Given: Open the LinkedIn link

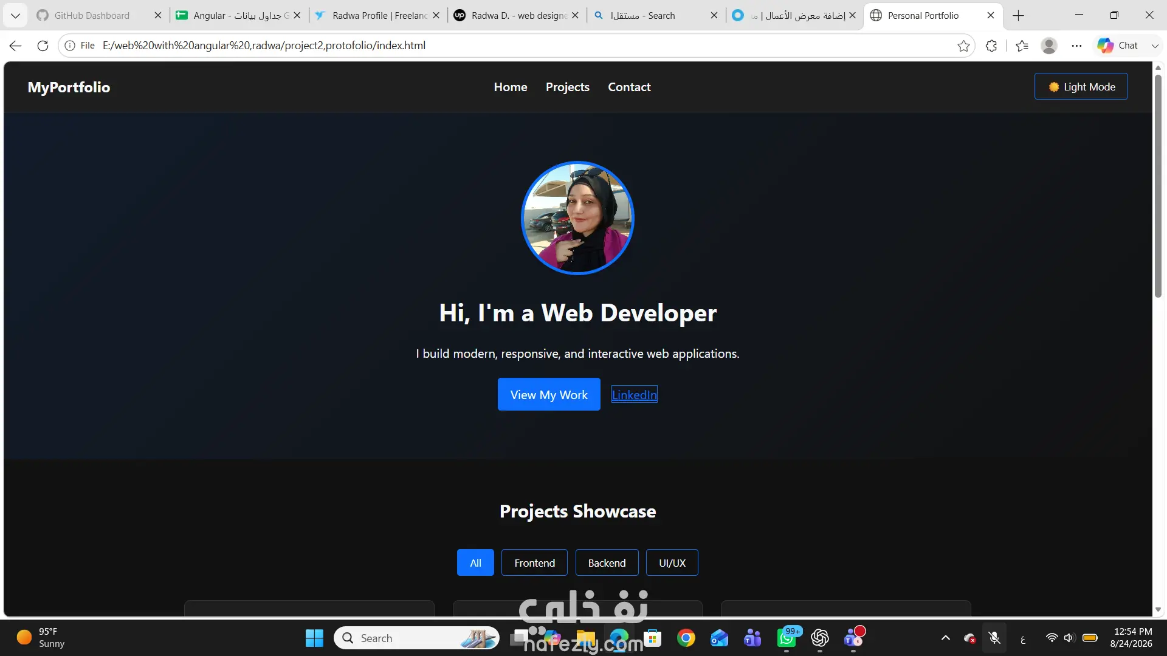Looking at the screenshot, I should [x=634, y=395].
